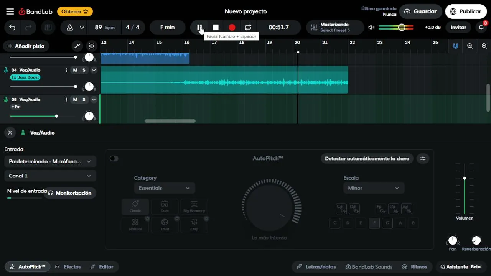Undo the last action

coord(12,27)
